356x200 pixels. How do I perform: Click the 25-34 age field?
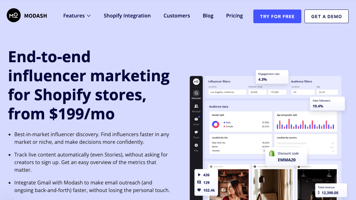(327, 92)
